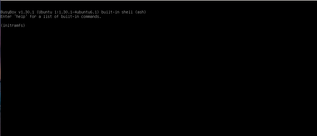317x136 pixels.
Task: Click the white border line at the top of the console
Action: click(x=158, y=0)
